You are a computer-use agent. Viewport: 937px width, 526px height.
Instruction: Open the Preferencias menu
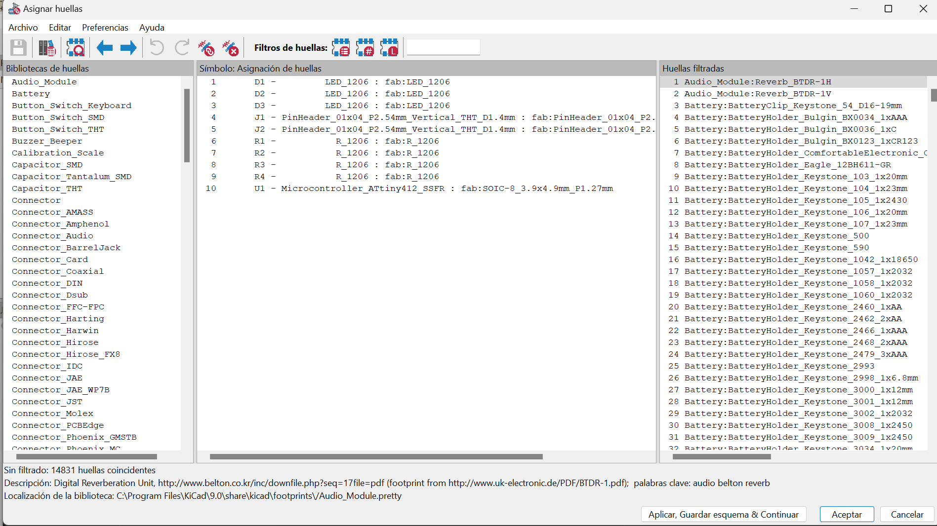click(105, 28)
